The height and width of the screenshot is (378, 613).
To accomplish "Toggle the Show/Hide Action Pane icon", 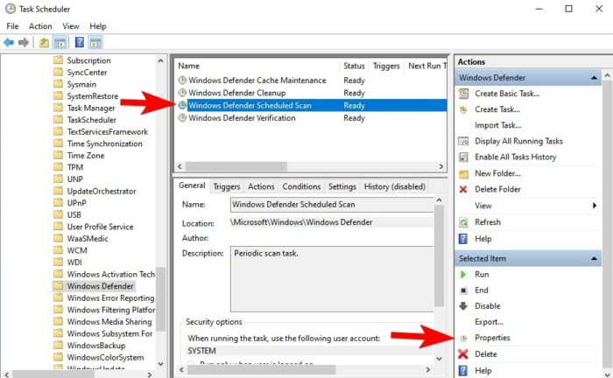I will (x=95, y=43).
